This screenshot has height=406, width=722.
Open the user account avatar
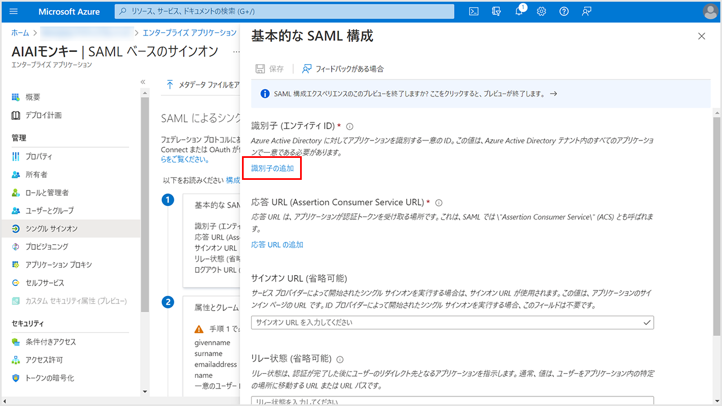(x=710, y=11)
